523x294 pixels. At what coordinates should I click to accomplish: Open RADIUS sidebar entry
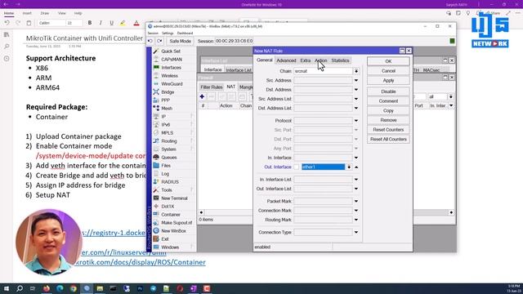pos(170,181)
